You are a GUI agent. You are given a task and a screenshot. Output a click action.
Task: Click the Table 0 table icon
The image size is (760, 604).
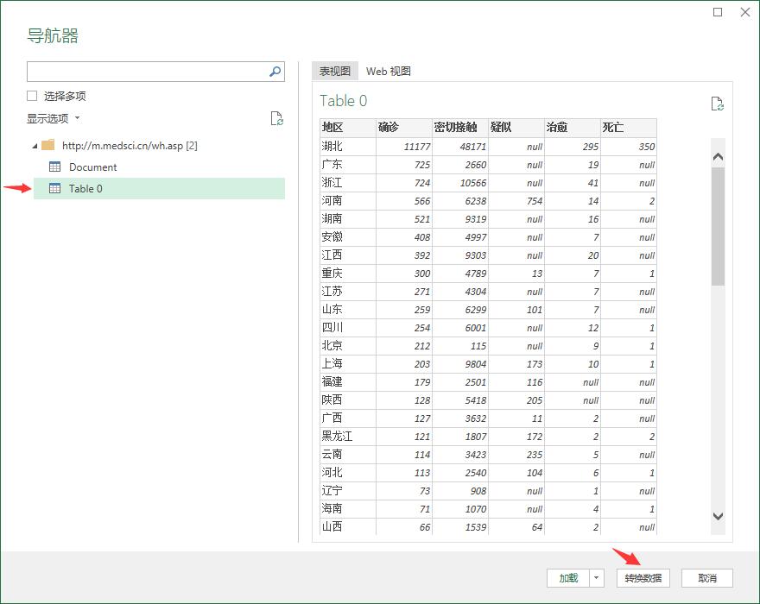pos(55,189)
